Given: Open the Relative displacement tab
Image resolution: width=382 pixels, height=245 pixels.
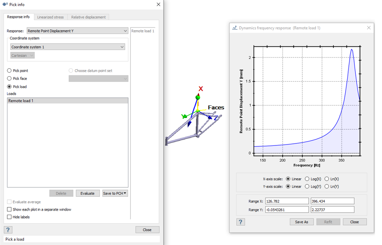Looking at the screenshot, I should pos(88,17).
